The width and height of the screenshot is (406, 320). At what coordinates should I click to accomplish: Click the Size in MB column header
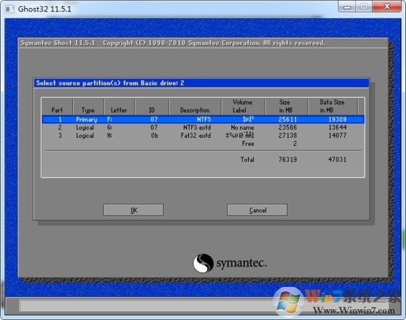[286, 106]
